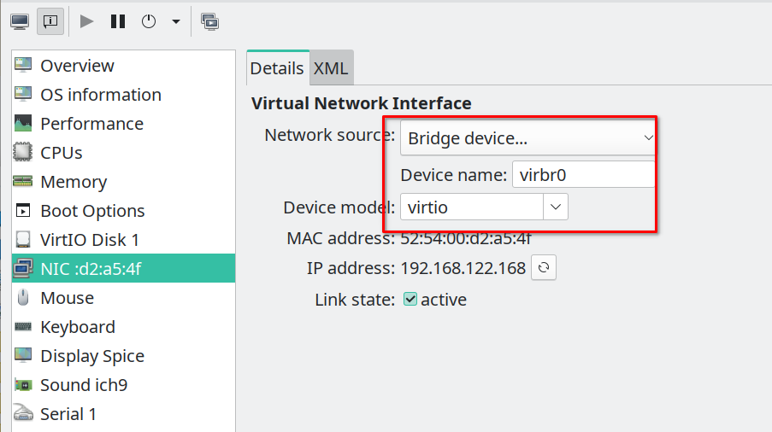Image resolution: width=772 pixels, height=432 pixels.
Task: Open the shutdown options dropdown arrow
Action: coord(176,21)
